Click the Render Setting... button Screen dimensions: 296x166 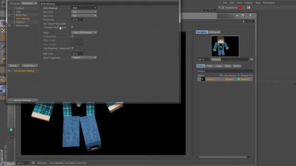pyautogui.click(x=23, y=101)
